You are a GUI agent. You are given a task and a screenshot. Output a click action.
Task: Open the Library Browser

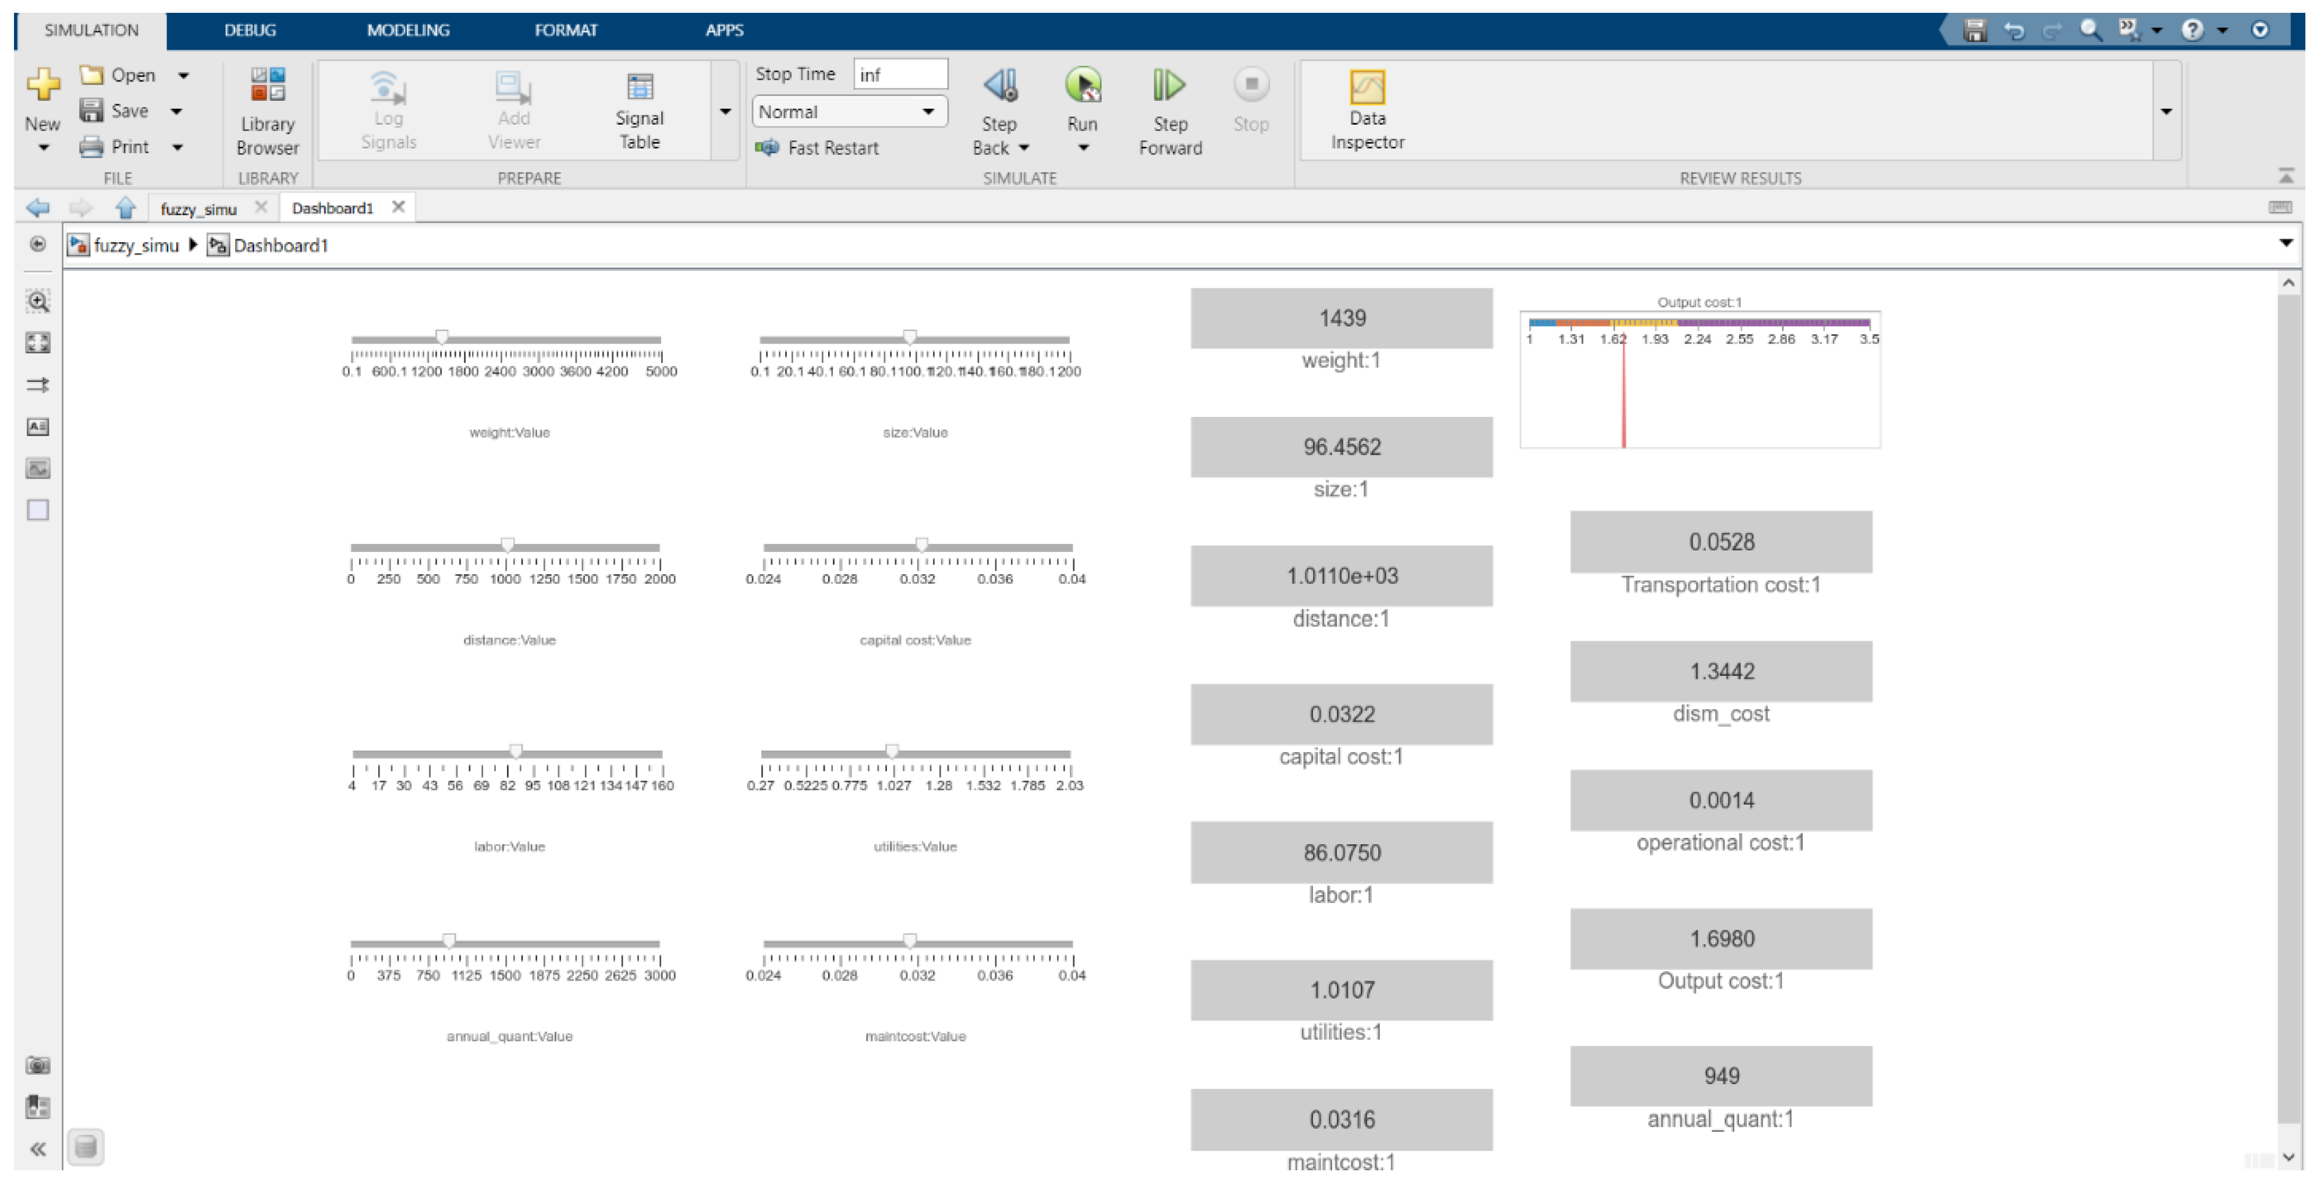267,109
